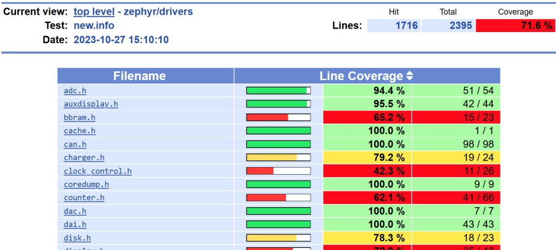The image size is (556, 250).
Task: Open charger.h coverage report
Action: [x=84, y=158]
